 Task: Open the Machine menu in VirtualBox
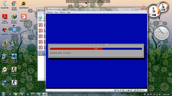click(50, 12)
